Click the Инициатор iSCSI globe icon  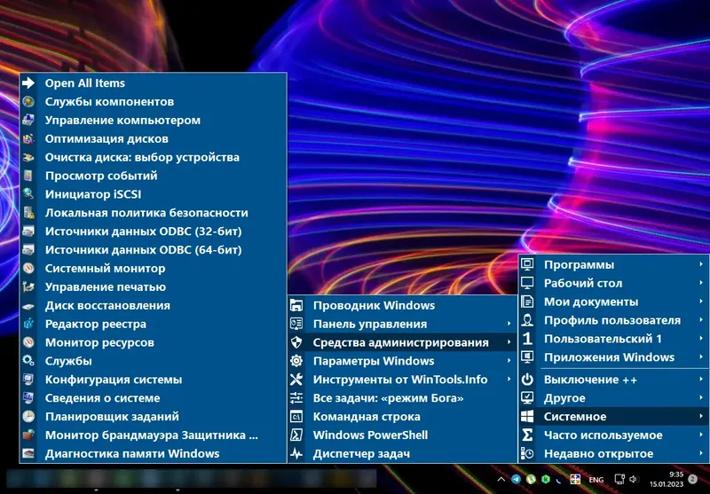[x=28, y=194]
